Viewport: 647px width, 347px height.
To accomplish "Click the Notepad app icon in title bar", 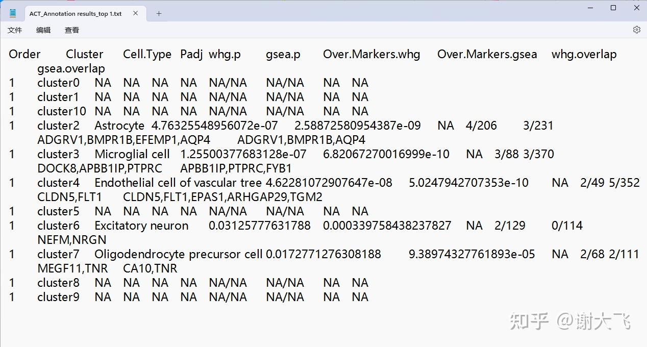I will pos(13,13).
